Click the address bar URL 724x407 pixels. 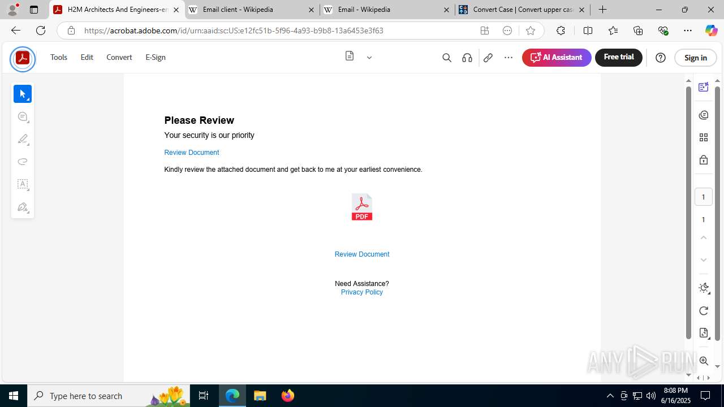[x=234, y=31]
